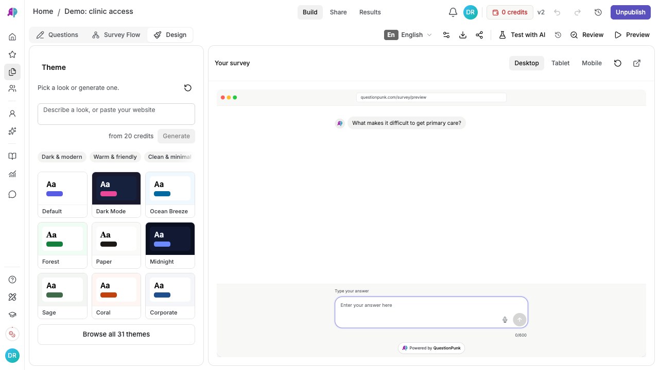The height and width of the screenshot is (370, 659).
Task: Click the Unpublish button
Action: point(630,12)
